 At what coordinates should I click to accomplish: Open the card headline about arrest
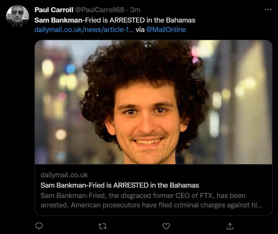click(x=120, y=185)
